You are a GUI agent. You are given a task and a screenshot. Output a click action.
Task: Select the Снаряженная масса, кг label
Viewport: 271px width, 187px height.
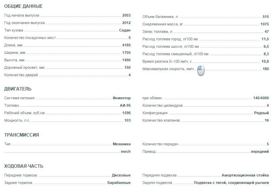(162, 24)
